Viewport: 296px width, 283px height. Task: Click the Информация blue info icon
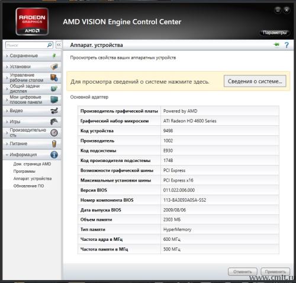click(x=54, y=155)
